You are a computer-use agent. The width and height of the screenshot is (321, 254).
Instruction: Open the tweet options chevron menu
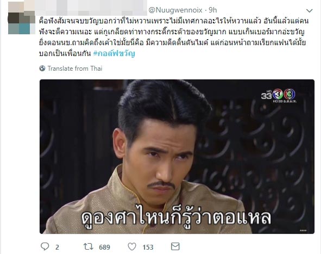309,10
